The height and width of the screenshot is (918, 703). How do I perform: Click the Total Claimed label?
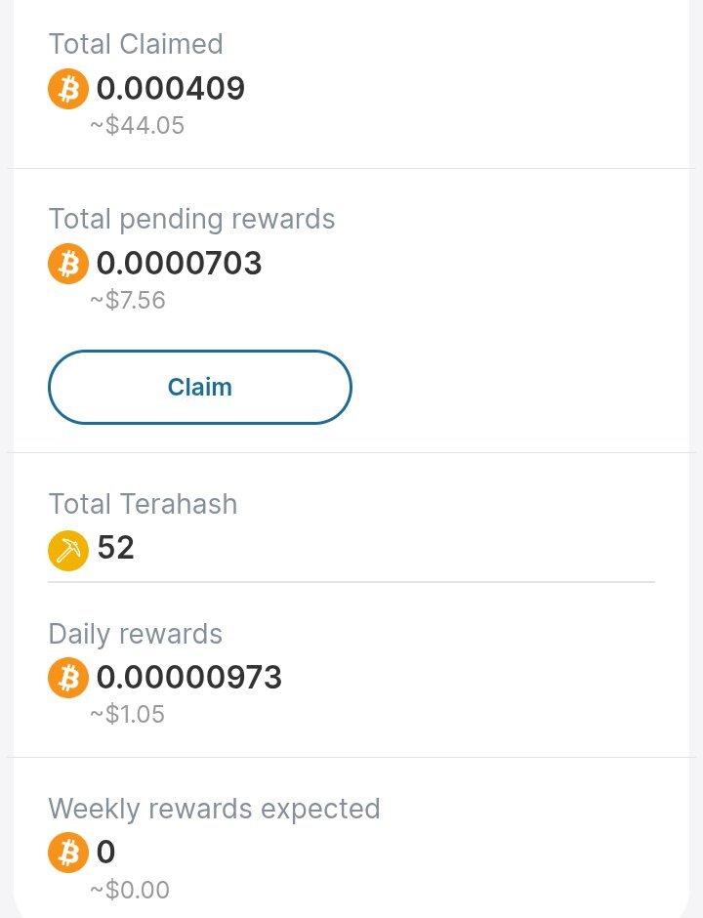pyautogui.click(x=136, y=44)
